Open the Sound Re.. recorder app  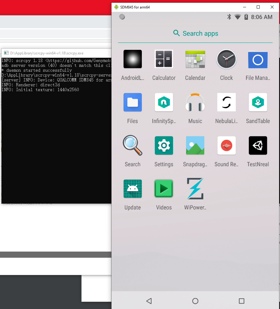pyautogui.click(x=226, y=145)
